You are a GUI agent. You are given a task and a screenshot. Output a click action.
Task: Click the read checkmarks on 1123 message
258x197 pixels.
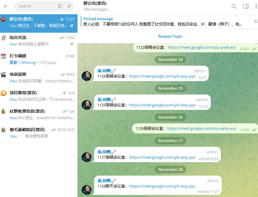254,49
